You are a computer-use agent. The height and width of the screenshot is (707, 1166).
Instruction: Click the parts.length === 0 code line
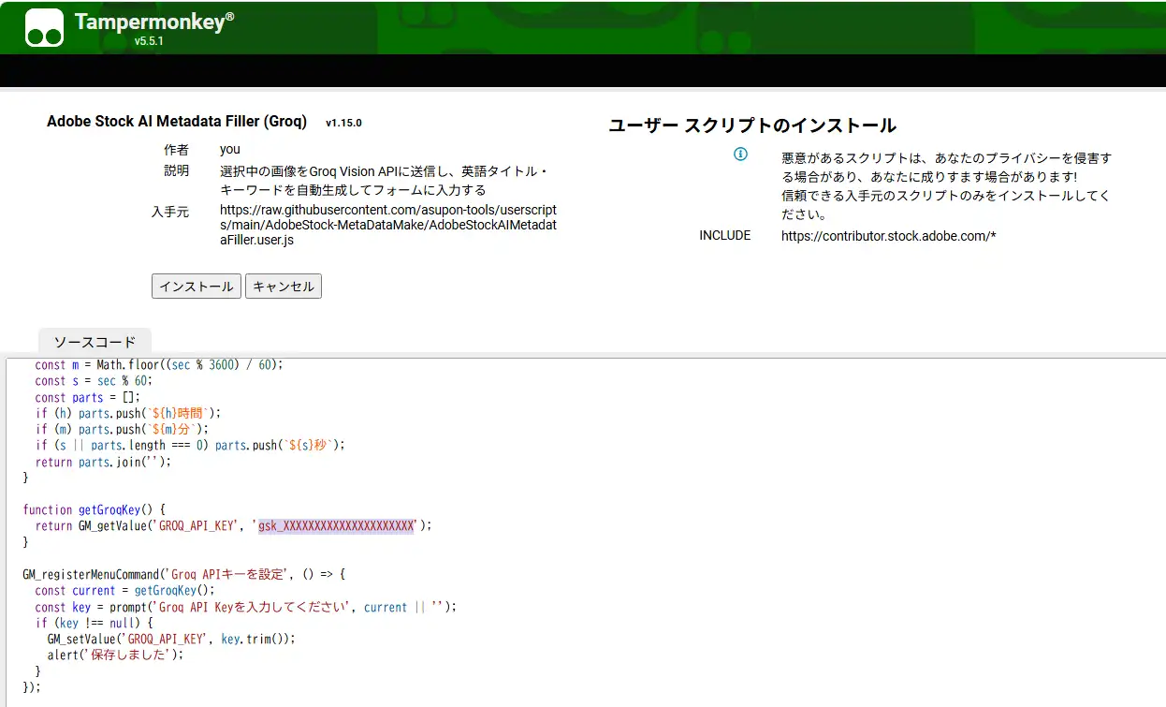(x=190, y=446)
